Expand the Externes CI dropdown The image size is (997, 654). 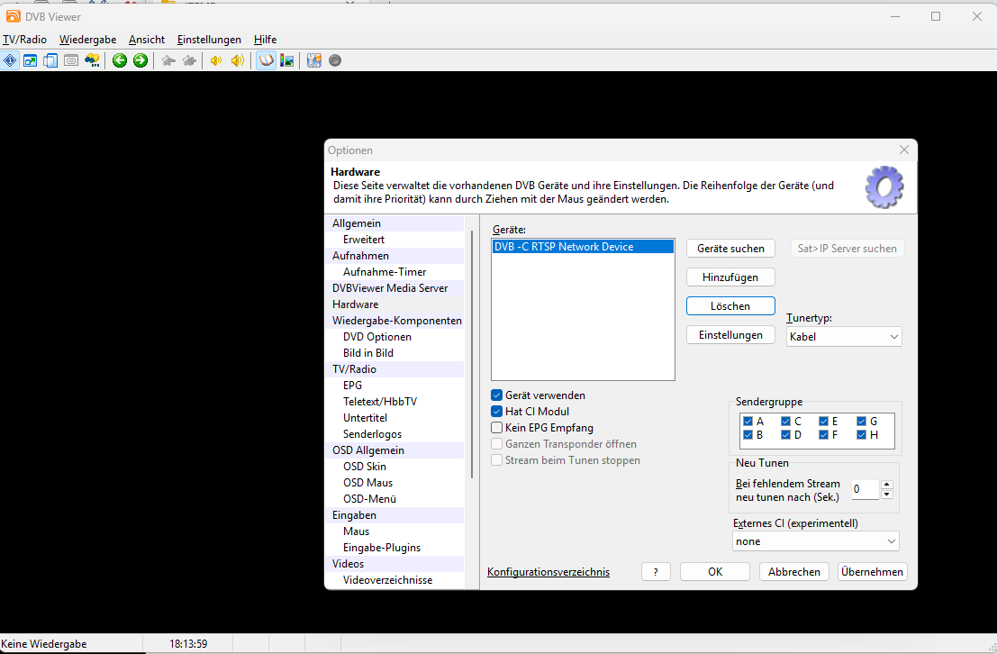point(815,541)
